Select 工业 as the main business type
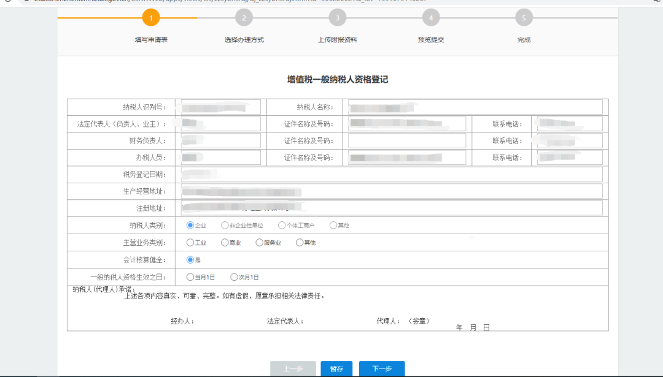The height and width of the screenshot is (377, 663). click(190, 242)
